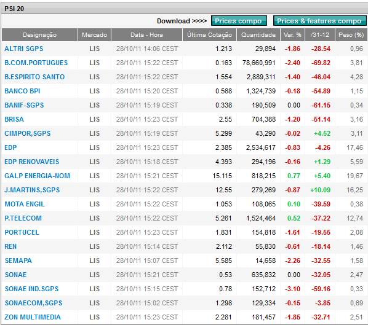Click GALP ENERGIA-NOM weight 19,67
368x325 pixels.
355,176
